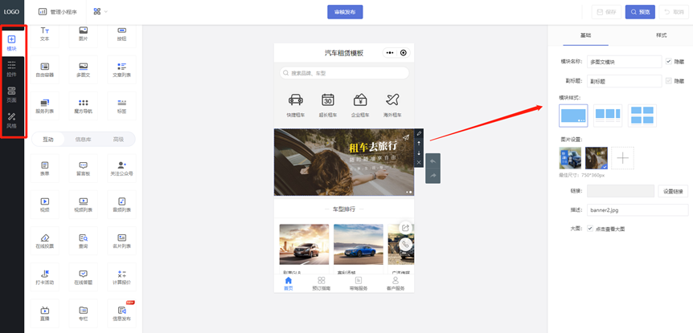This screenshot has height=333, width=693.
Task: Move the banner module down
Action: pyautogui.click(x=419, y=152)
